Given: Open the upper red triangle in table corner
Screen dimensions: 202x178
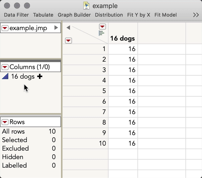Looking at the screenshot, I should (x=102, y=27).
